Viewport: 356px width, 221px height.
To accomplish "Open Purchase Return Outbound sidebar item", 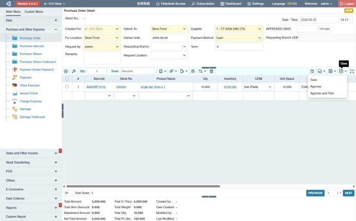I will 38,62.
